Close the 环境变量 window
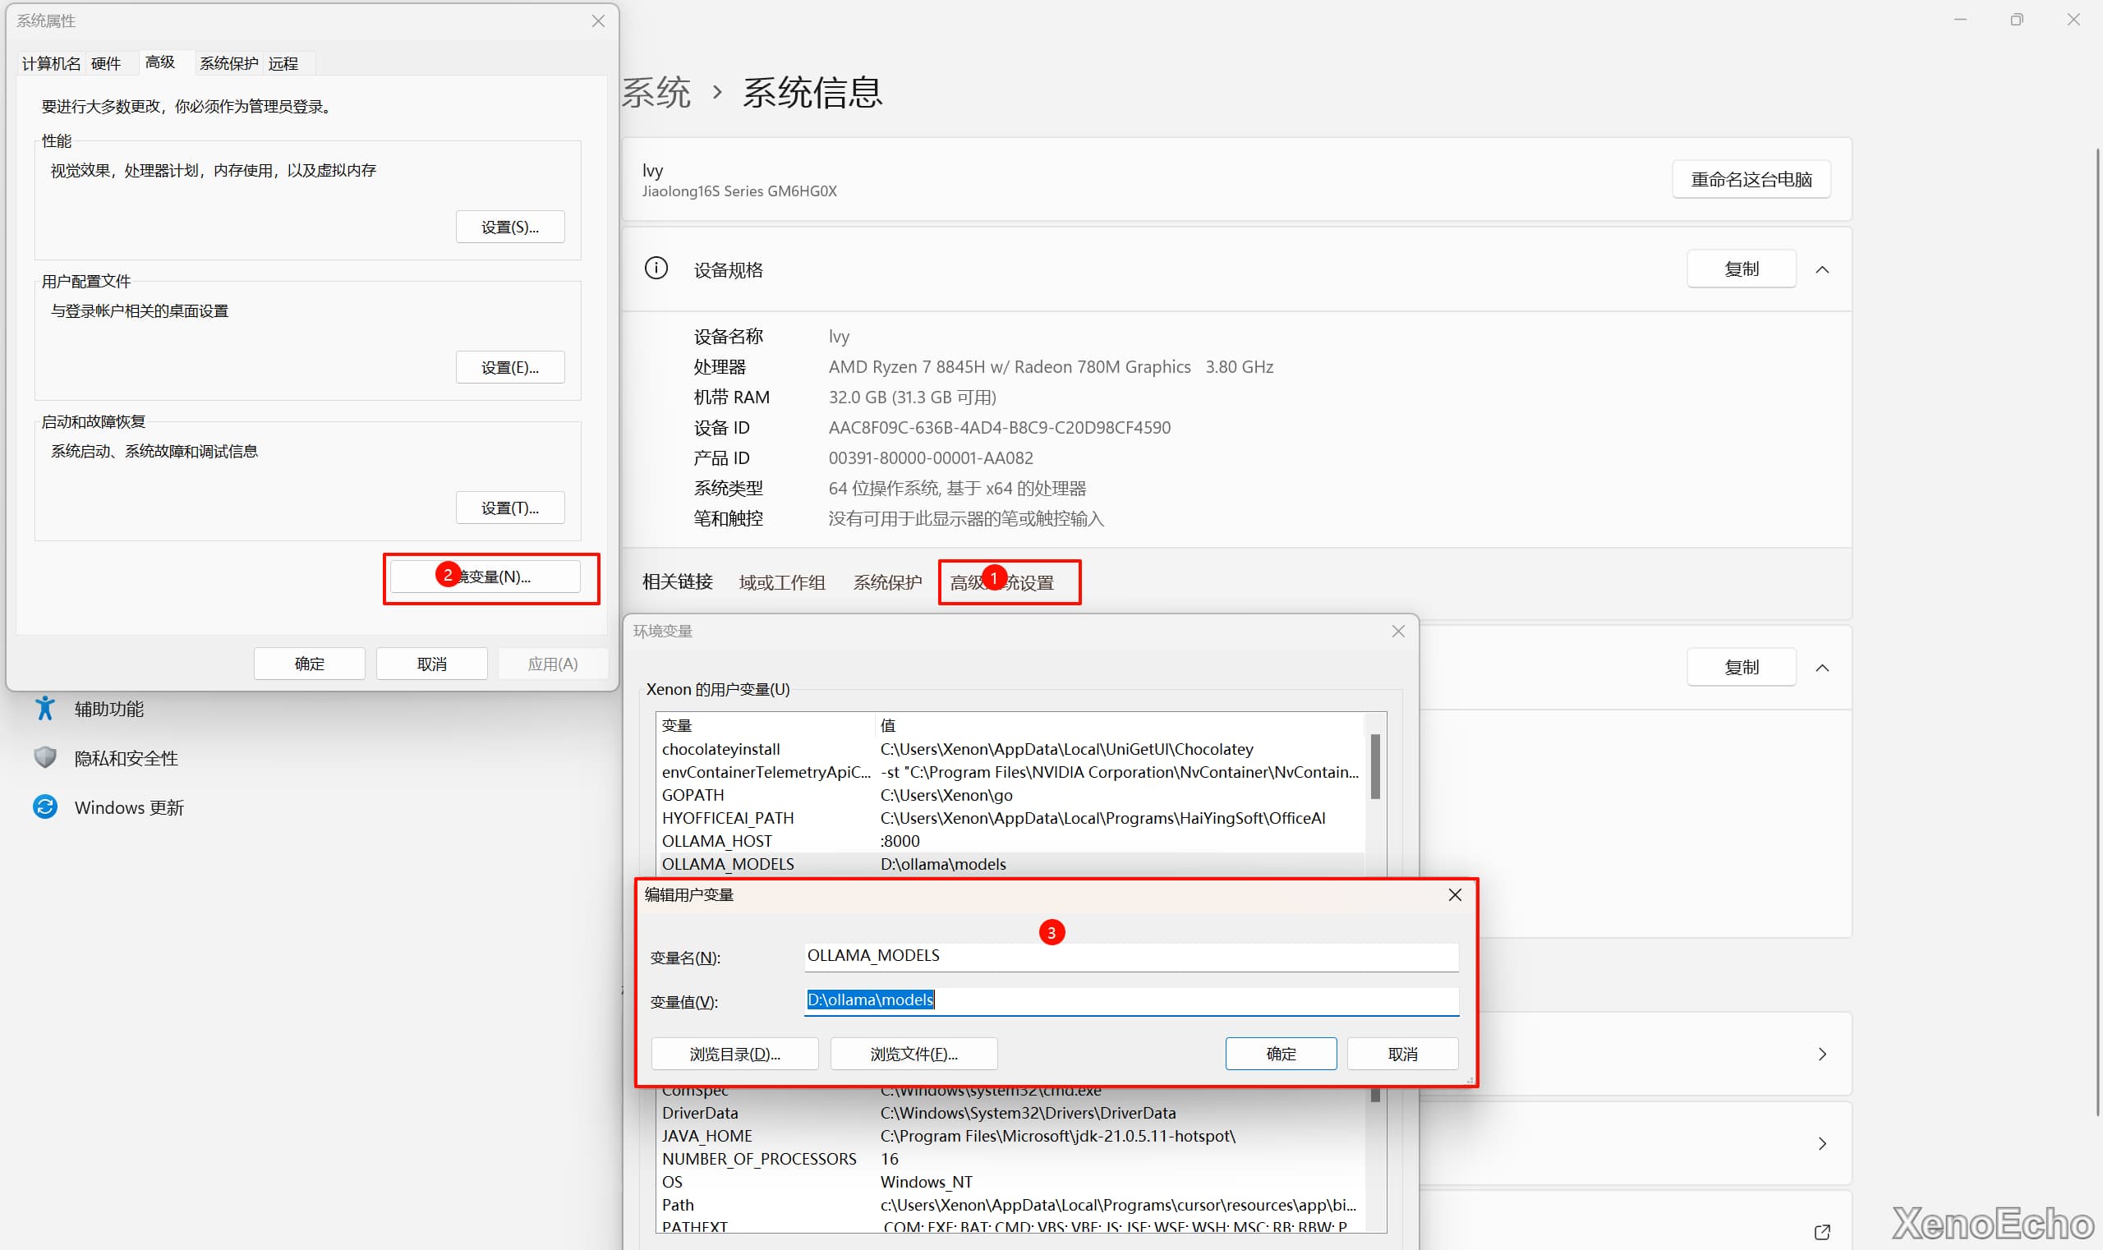This screenshot has height=1250, width=2103. tap(1398, 631)
